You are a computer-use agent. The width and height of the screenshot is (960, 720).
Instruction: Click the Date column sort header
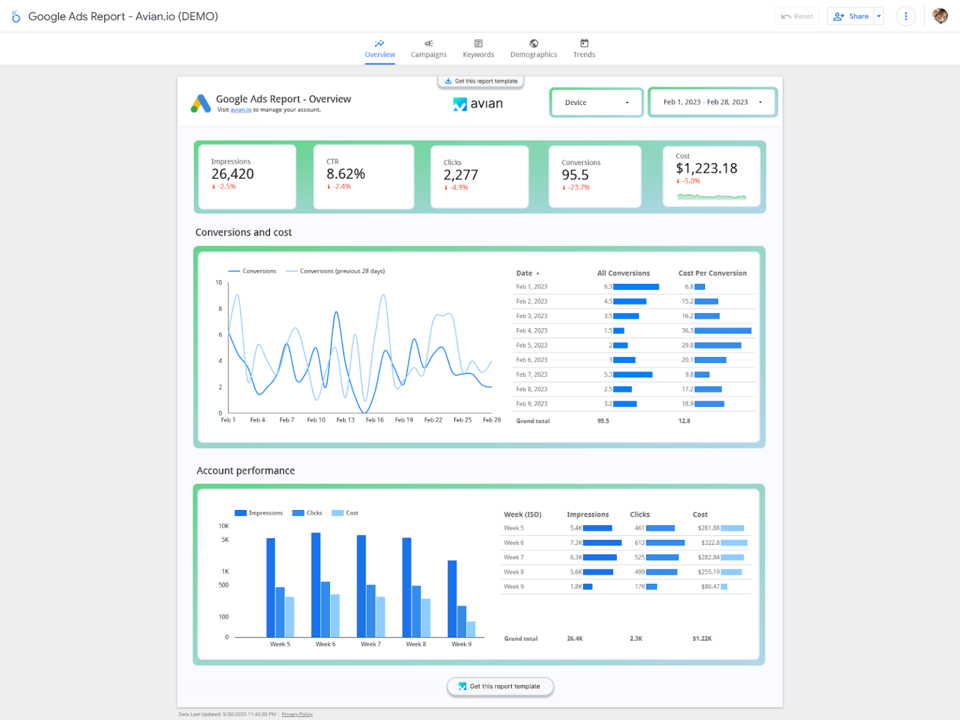525,273
